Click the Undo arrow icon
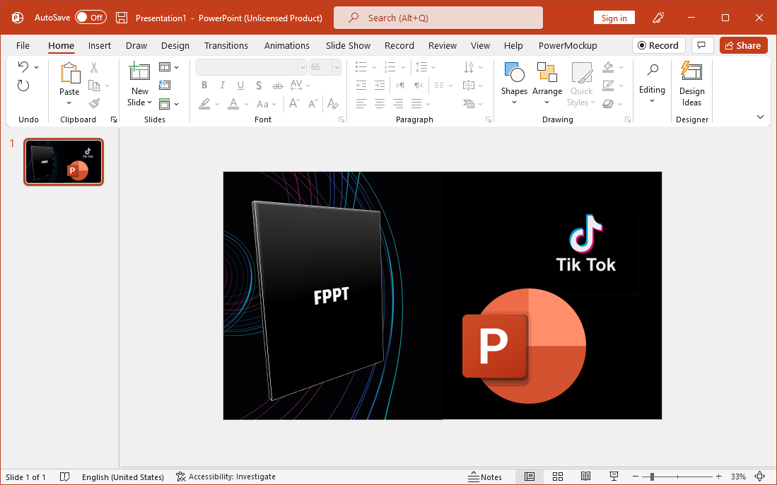777x485 pixels. [x=23, y=67]
